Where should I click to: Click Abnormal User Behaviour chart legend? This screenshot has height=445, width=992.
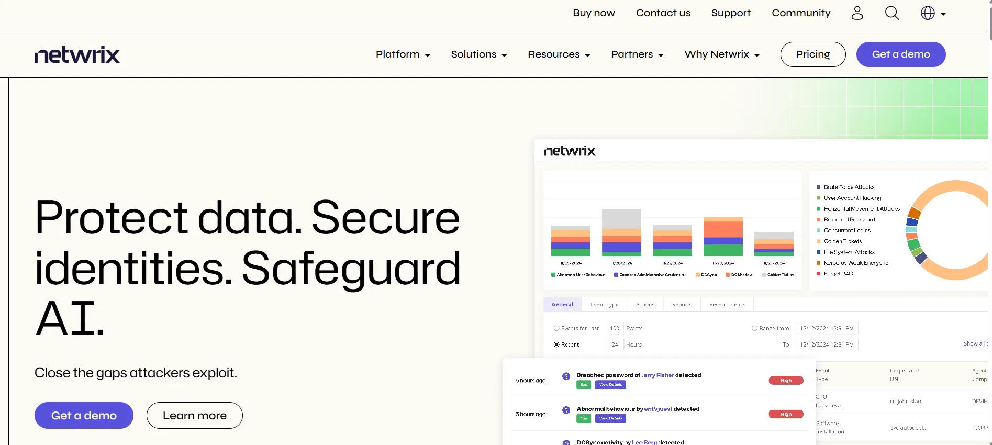[578, 275]
